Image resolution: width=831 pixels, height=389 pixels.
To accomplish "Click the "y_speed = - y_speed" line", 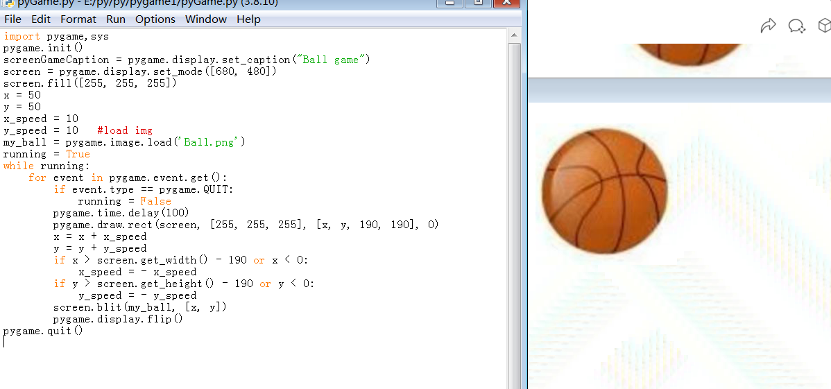I will click(x=137, y=295).
